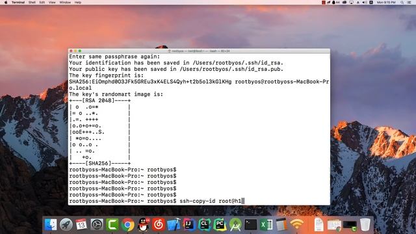Click the terminal cursor after root@h1
Viewport: 416px width, 234px height.
[243, 201]
